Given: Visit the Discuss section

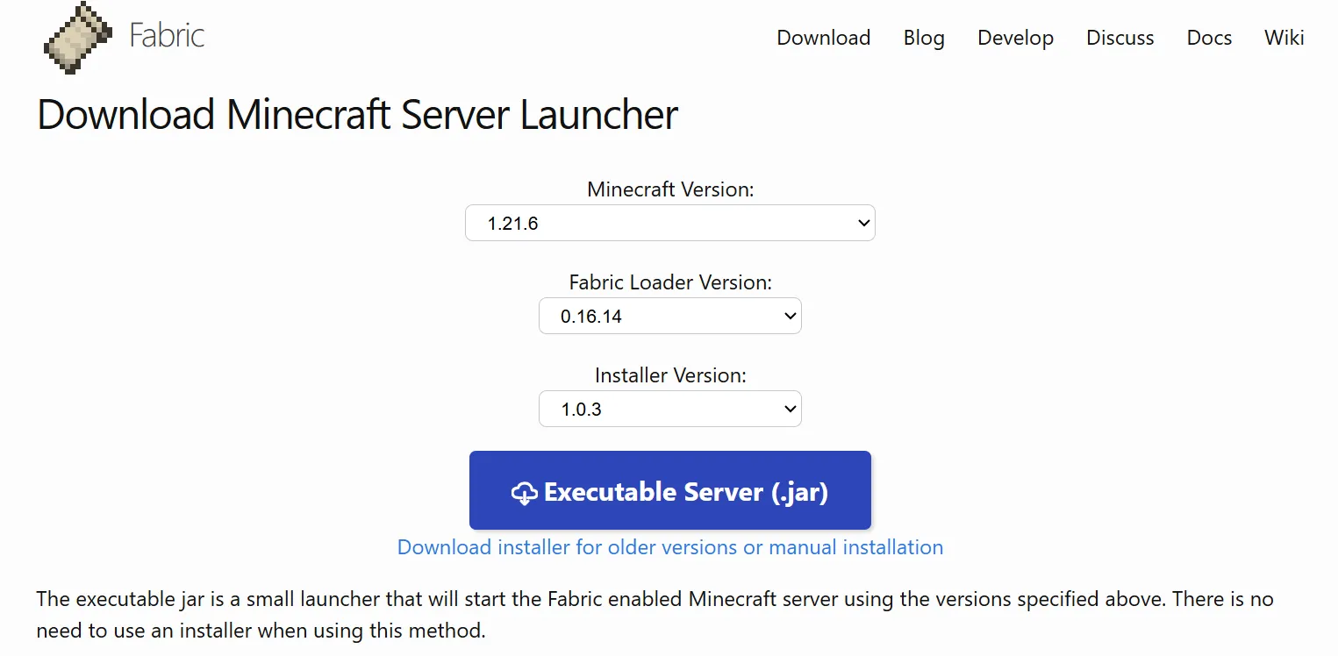Looking at the screenshot, I should coord(1120,38).
